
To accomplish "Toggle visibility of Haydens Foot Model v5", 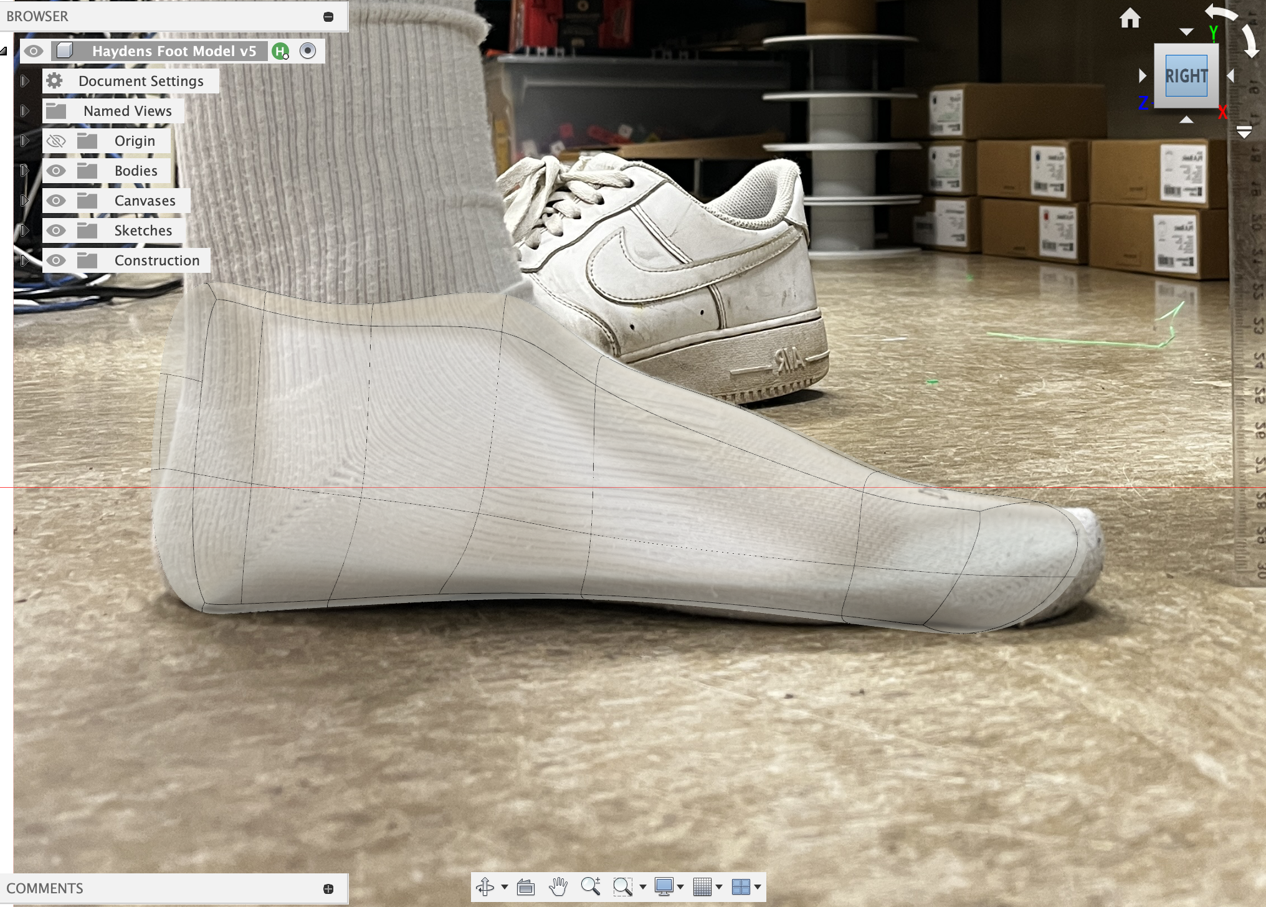I will pyautogui.click(x=34, y=51).
